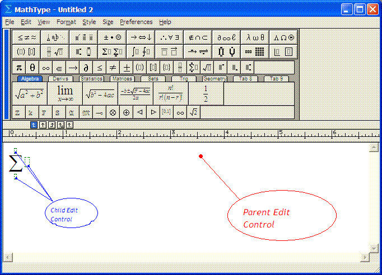The image size is (382, 275).
Task: Open the uppercase Greek letters palette
Action: pyautogui.click(x=283, y=37)
